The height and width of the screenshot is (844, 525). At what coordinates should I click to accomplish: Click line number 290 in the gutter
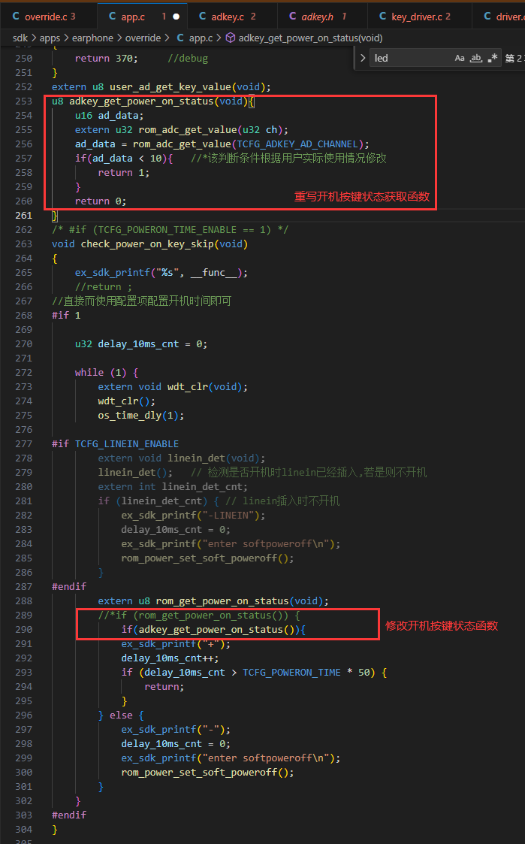point(24,630)
